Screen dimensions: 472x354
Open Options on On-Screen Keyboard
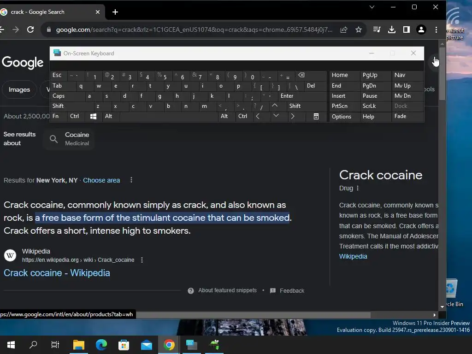[x=344, y=117]
